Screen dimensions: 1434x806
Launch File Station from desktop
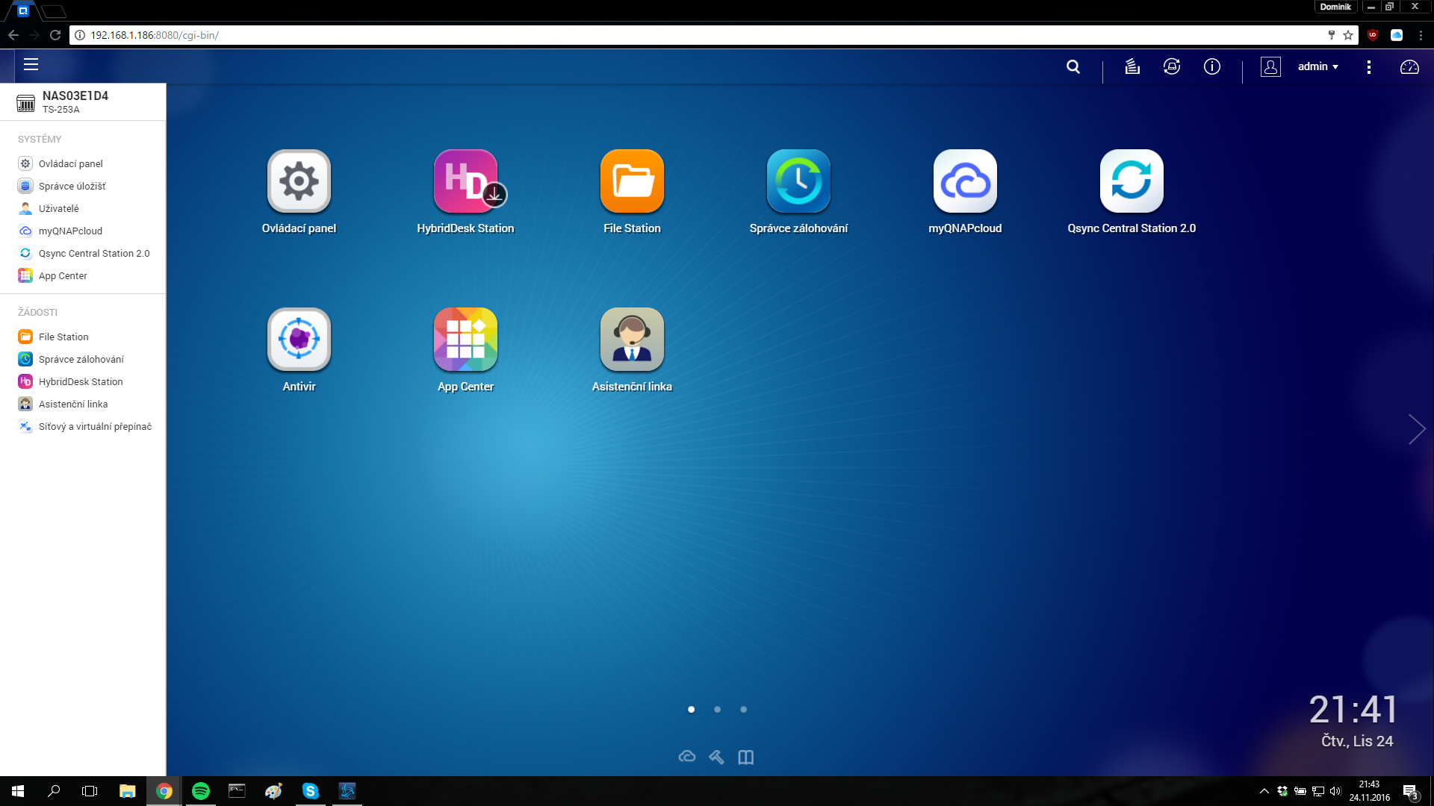tap(632, 181)
